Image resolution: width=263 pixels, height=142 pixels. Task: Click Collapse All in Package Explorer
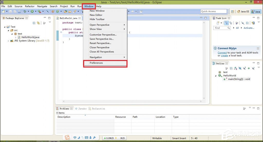coord(34,23)
